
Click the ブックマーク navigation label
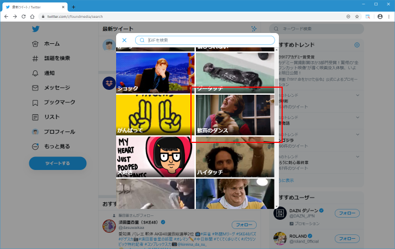pyautogui.click(x=60, y=102)
